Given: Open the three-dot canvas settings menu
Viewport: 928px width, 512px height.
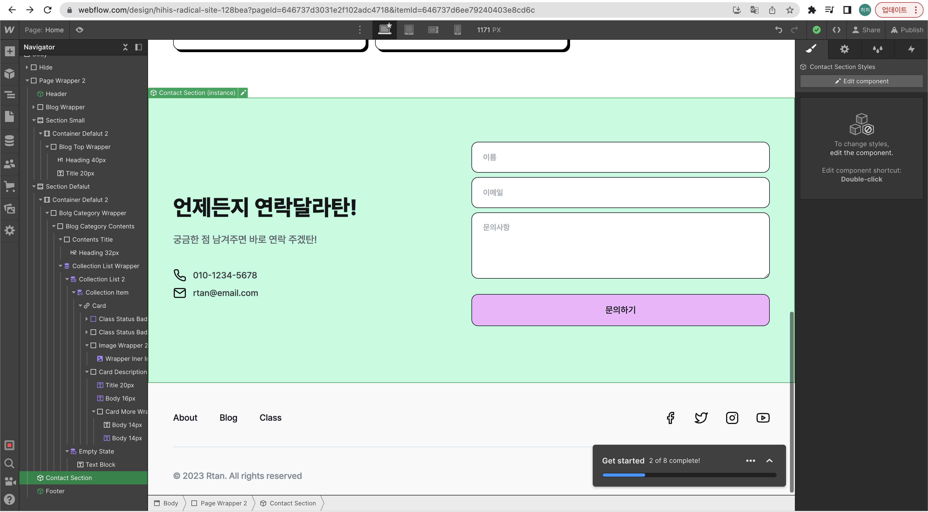Looking at the screenshot, I should click(360, 30).
